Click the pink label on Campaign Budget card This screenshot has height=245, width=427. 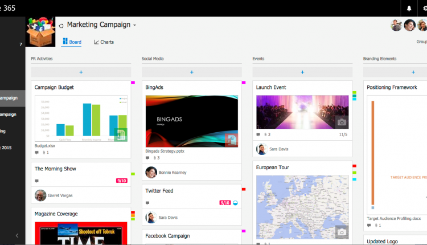pyautogui.click(x=133, y=83)
